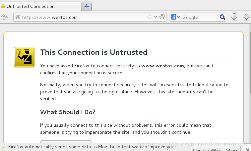
Task: Open URL history dropdown arrow
Action: tap(156, 17)
